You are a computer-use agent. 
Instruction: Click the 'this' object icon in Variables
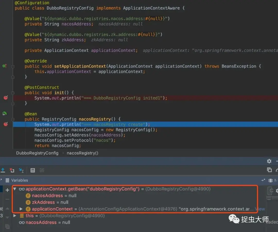[22, 216]
